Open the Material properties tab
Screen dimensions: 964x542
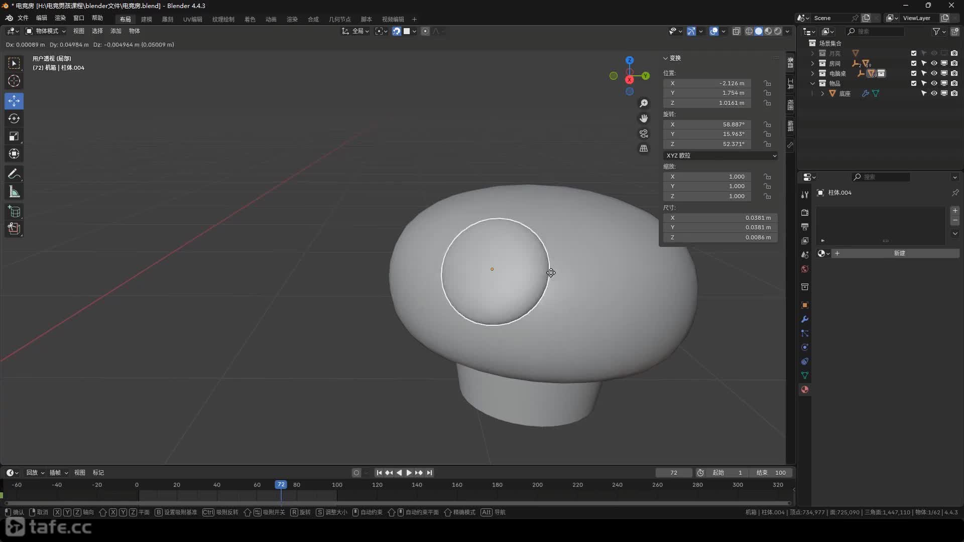(x=805, y=390)
